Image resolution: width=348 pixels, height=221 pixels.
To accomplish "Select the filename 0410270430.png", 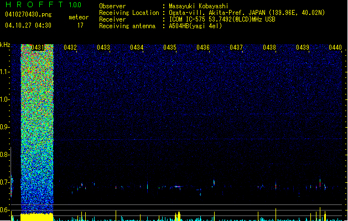I will point(28,14).
